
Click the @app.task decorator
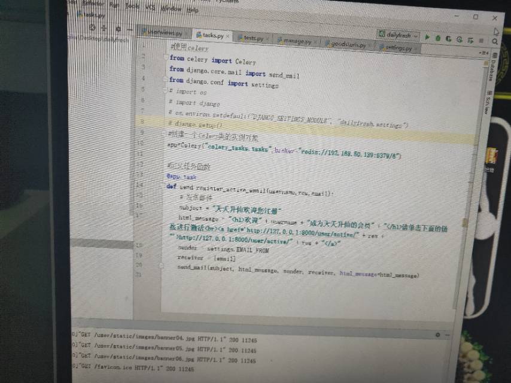(181, 177)
